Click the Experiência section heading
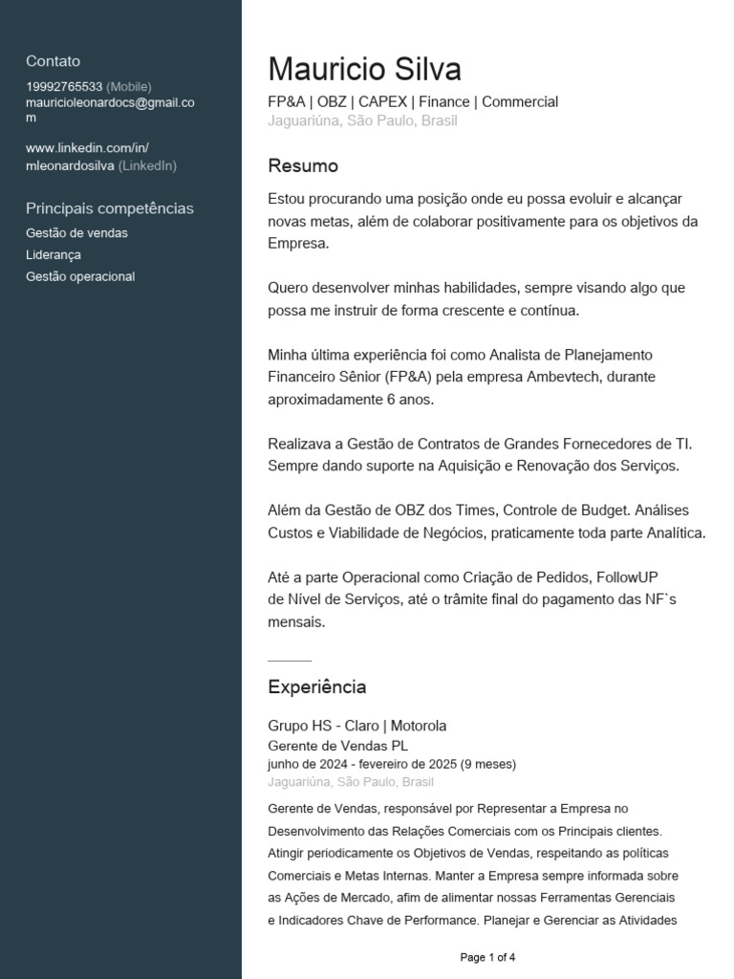 [316, 686]
